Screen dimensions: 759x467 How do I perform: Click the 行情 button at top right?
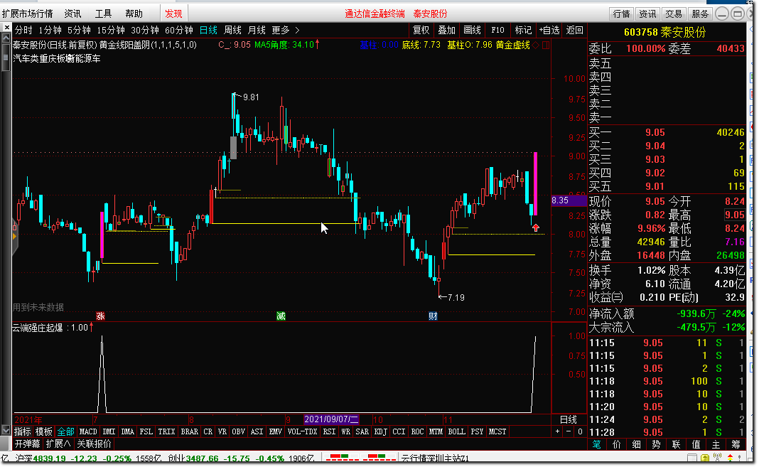coord(622,14)
